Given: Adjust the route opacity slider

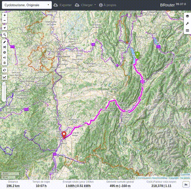Looking at the screenshot, I should click(x=4, y=92).
